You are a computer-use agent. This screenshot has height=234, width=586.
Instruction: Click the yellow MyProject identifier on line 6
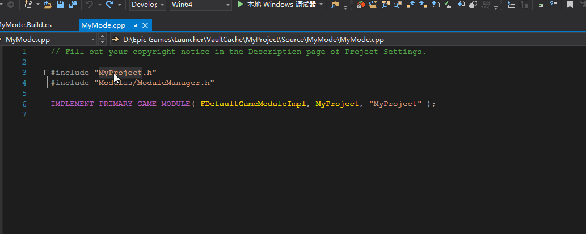pyautogui.click(x=337, y=104)
